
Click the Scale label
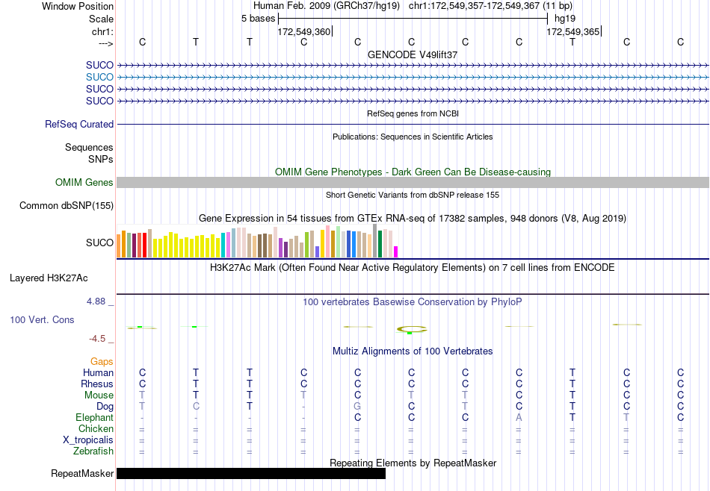click(x=102, y=19)
